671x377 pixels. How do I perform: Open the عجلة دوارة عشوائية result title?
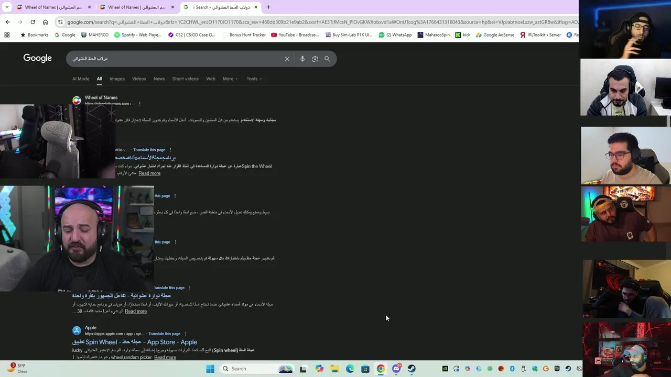pyautogui.click(x=122, y=295)
